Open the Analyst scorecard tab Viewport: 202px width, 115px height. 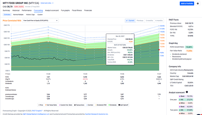coord(52,11)
